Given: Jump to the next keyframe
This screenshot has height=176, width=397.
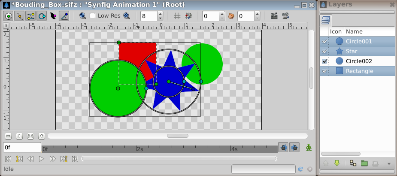Looking at the screenshot, I should pyautogui.click(x=64, y=159).
